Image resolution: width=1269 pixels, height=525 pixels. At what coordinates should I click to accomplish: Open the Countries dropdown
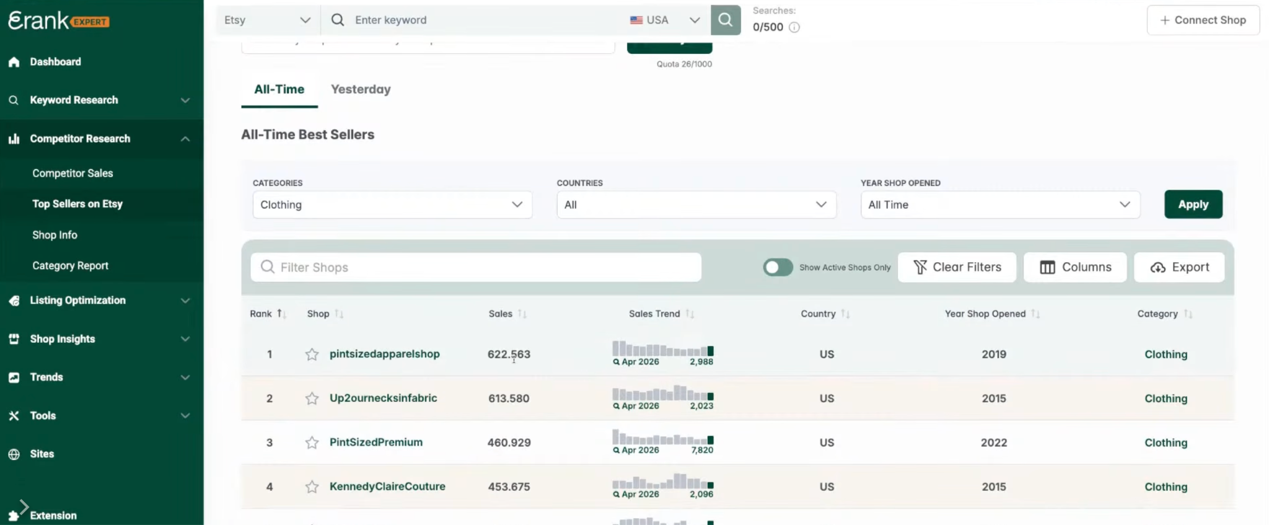point(696,205)
